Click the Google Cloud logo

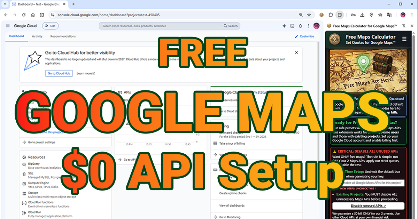pyautogui.click(x=25, y=26)
